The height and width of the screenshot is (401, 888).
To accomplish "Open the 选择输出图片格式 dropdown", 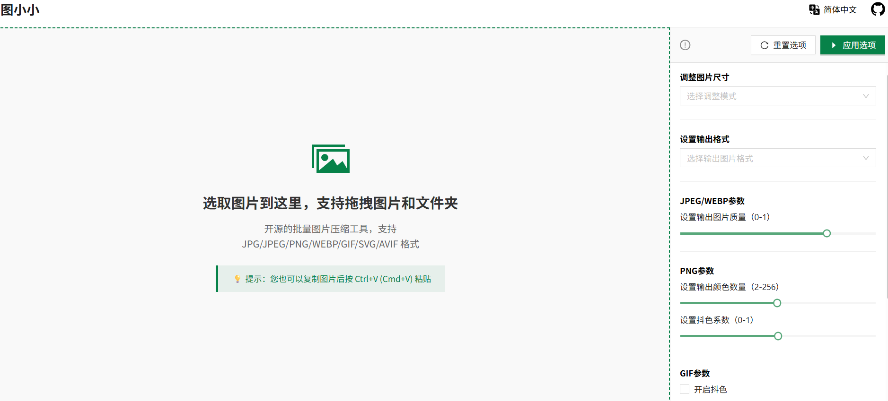I will (x=778, y=158).
